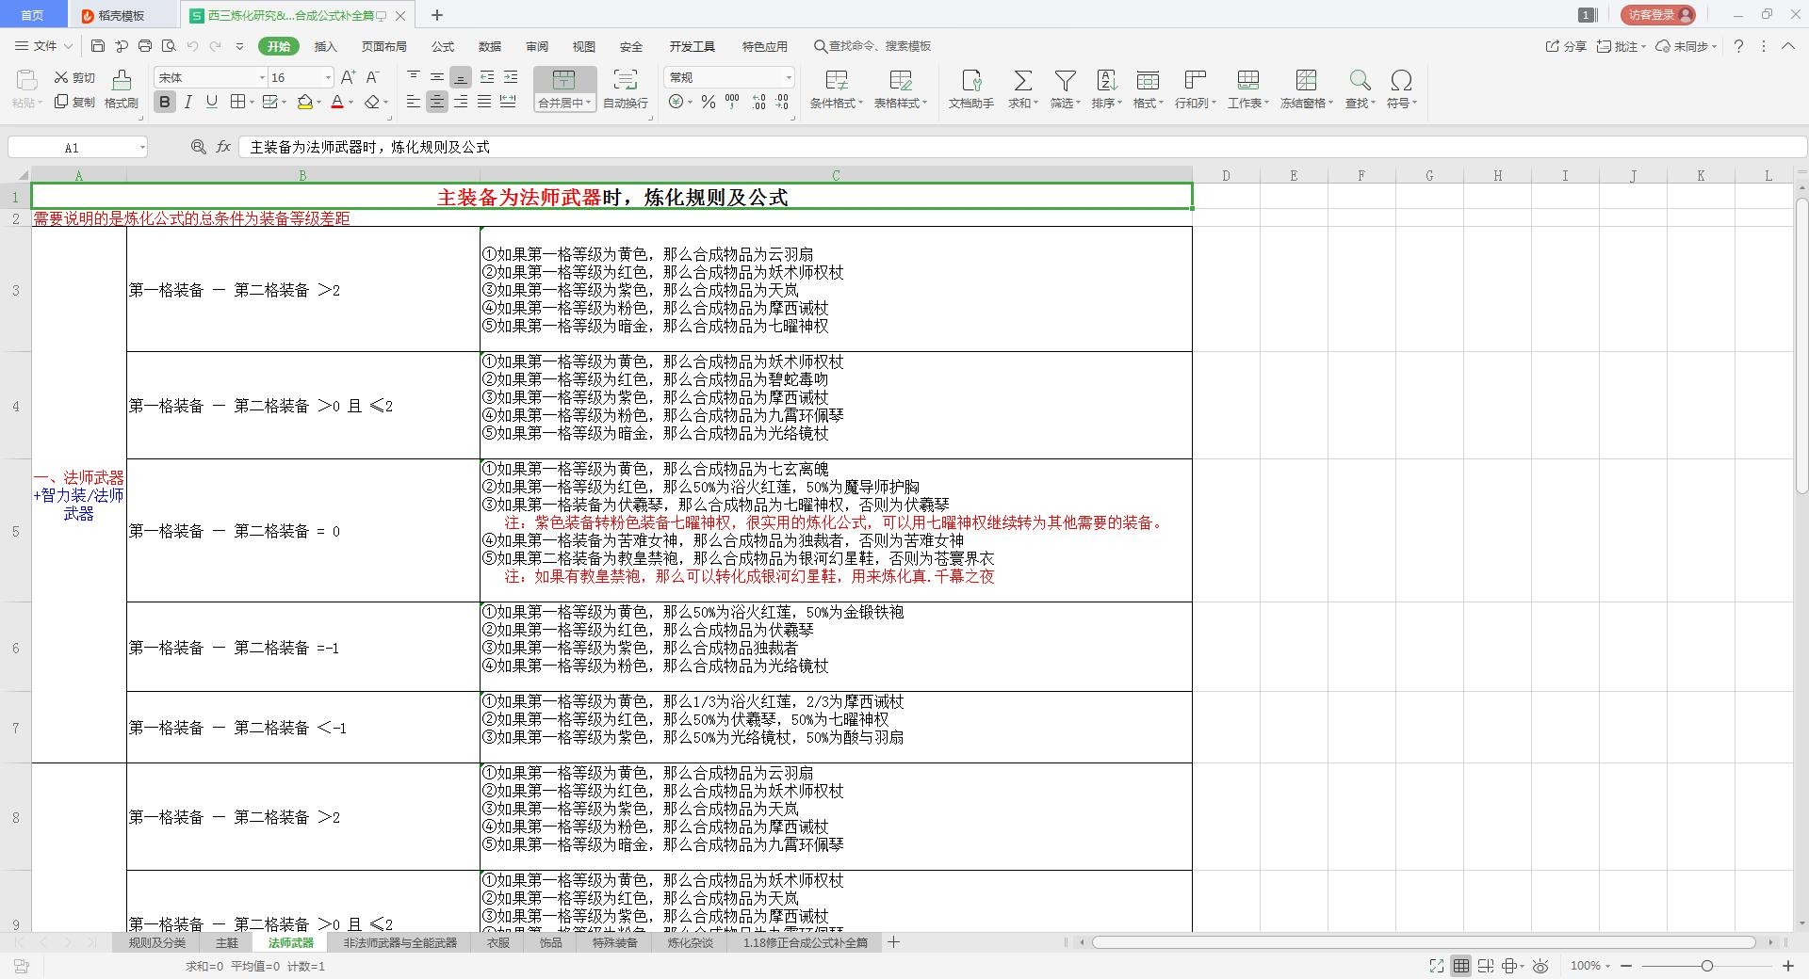1809x979 pixels.
Task: Open the fill color dropdown arrow
Action: 319,103
